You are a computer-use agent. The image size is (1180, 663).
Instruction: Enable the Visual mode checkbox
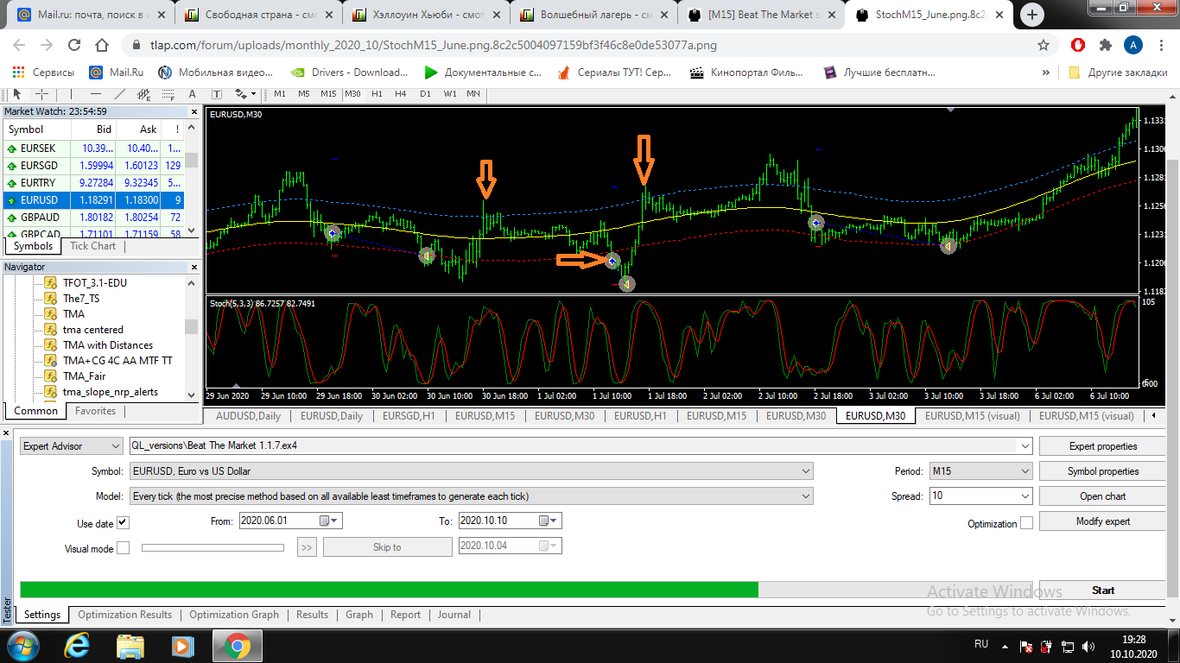point(123,548)
